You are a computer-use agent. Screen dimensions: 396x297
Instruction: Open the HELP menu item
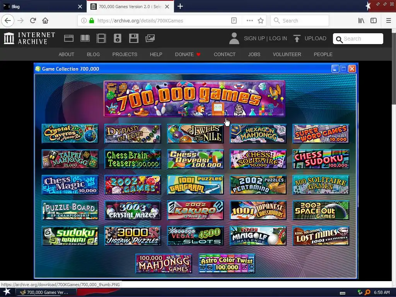pyautogui.click(x=156, y=54)
